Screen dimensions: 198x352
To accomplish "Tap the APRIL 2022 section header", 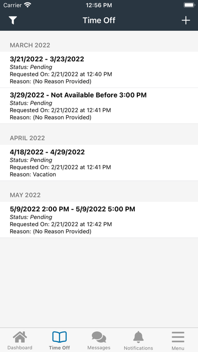I will 27,138.
